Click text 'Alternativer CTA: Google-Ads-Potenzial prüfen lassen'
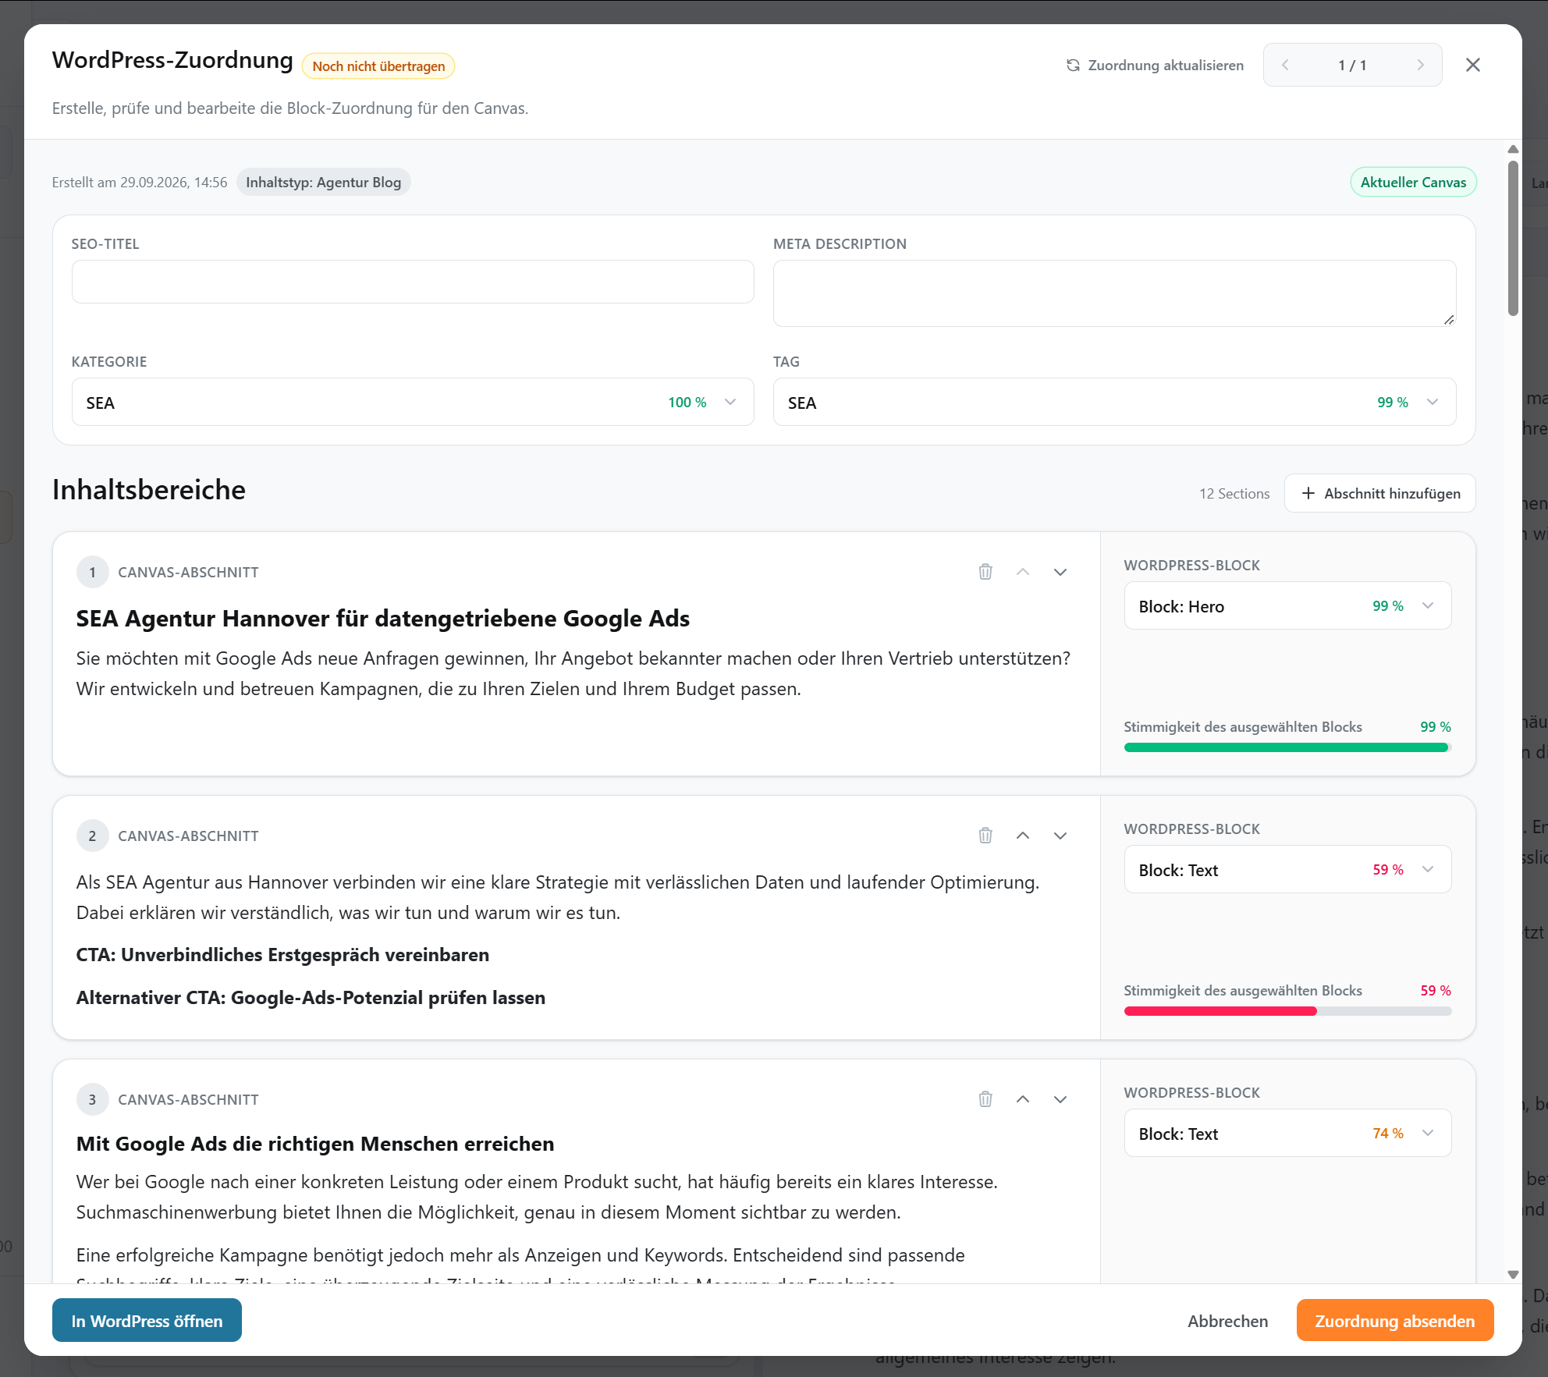The image size is (1548, 1377). coord(311,998)
